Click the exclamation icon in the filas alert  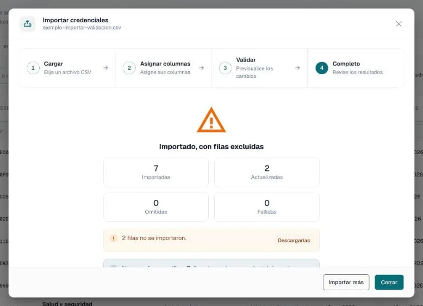click(113, 238)
